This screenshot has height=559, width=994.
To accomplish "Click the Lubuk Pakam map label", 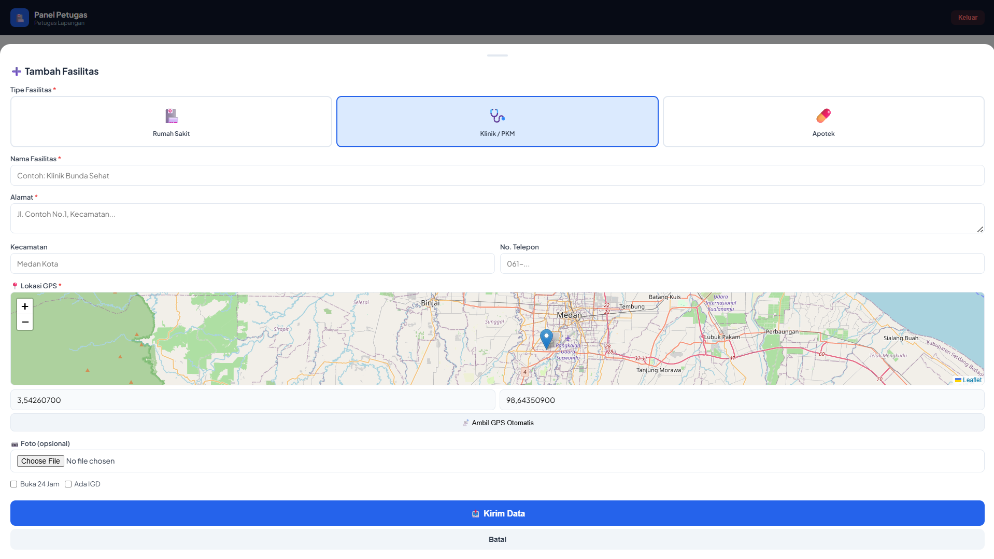I will coord(722,337).
